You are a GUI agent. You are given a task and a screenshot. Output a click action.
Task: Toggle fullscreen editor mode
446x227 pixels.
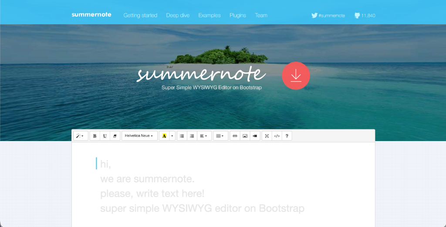(267, 136)
